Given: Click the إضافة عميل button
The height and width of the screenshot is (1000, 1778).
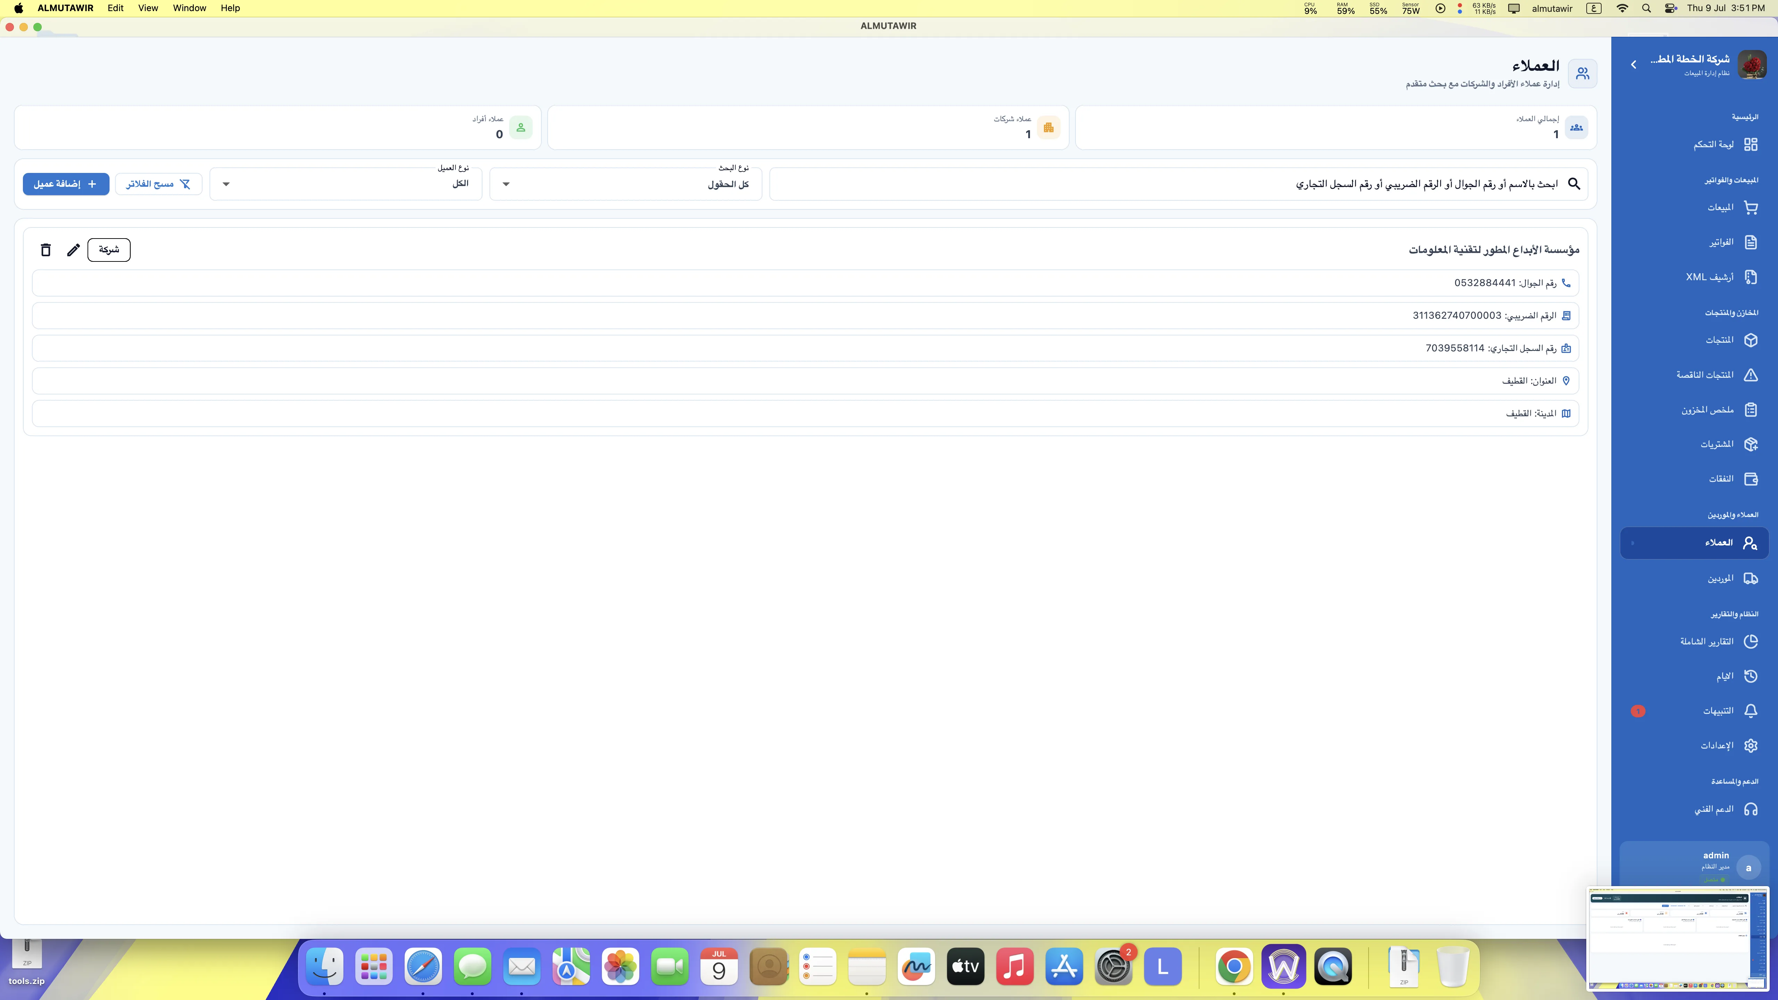Looking at the screenshot, I should [x=66, y=184].
